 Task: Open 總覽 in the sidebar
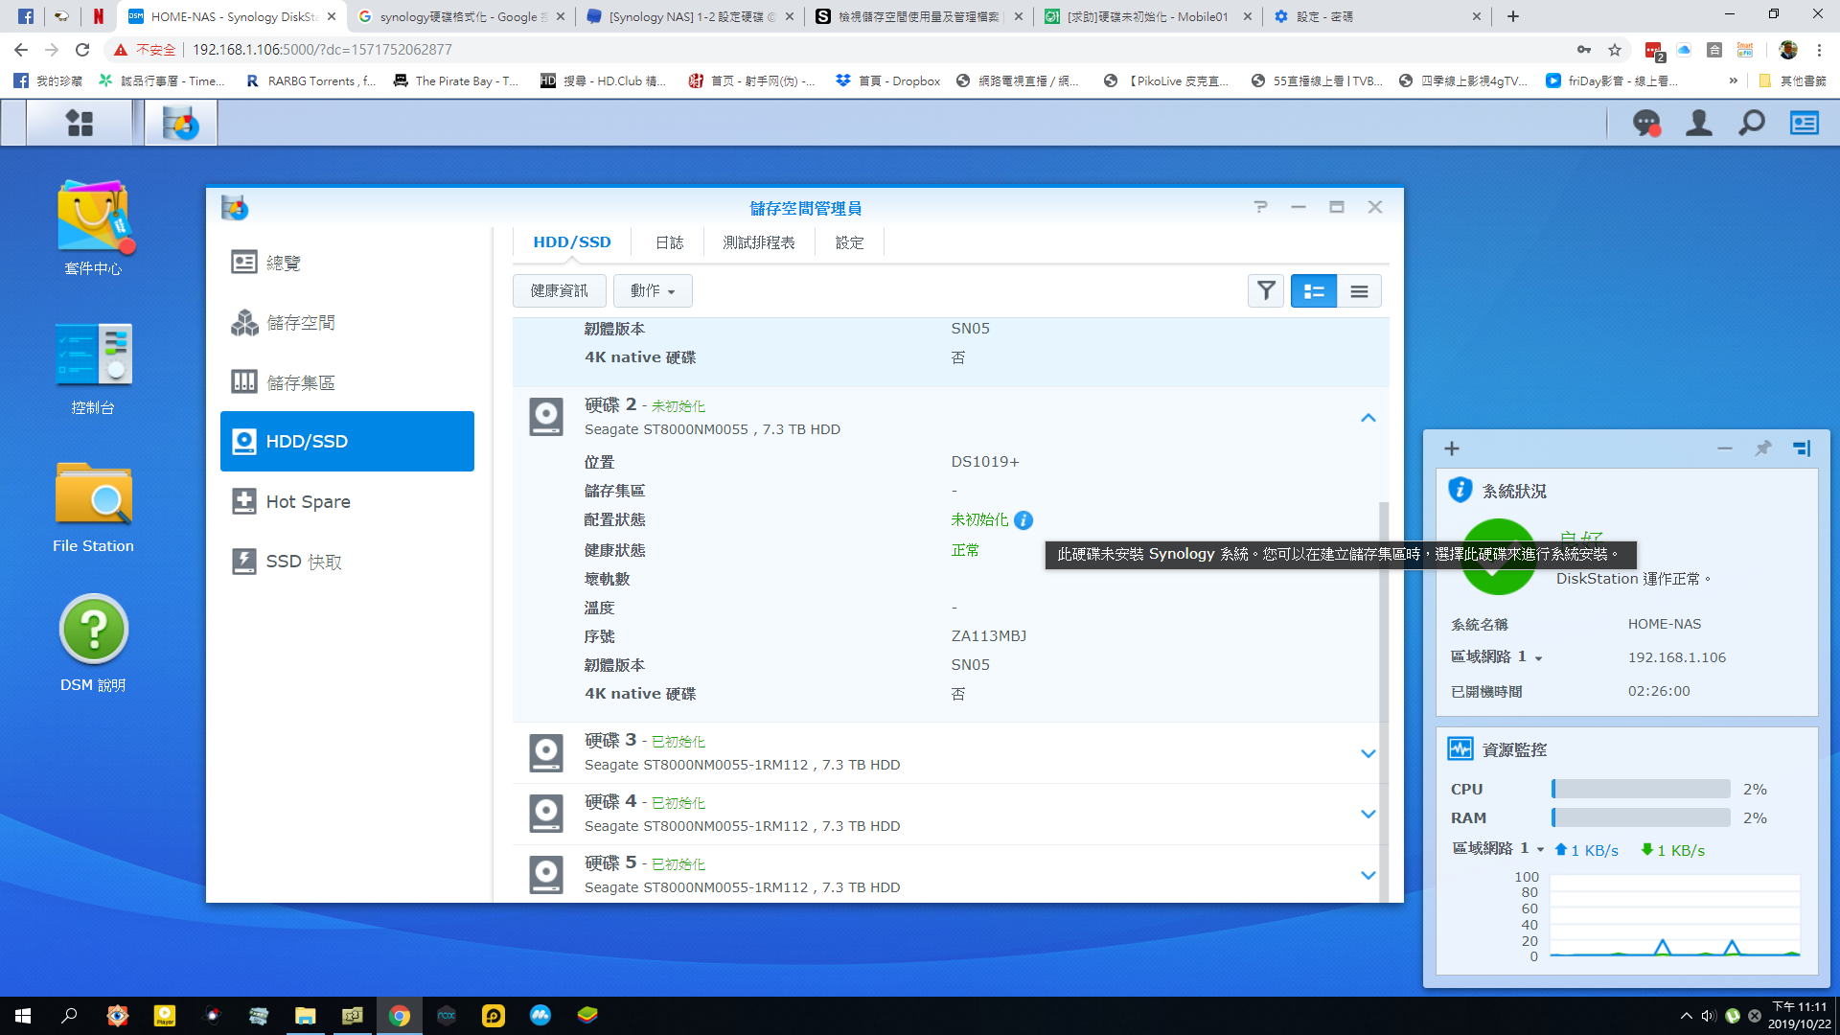tap(347, 263)
